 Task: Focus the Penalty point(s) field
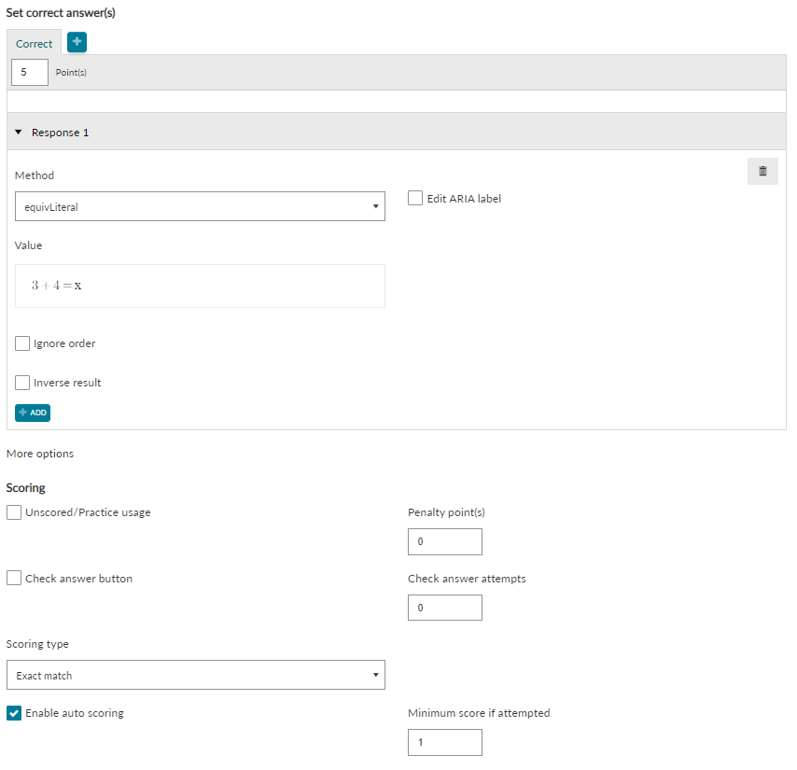(x=445, y=541)
